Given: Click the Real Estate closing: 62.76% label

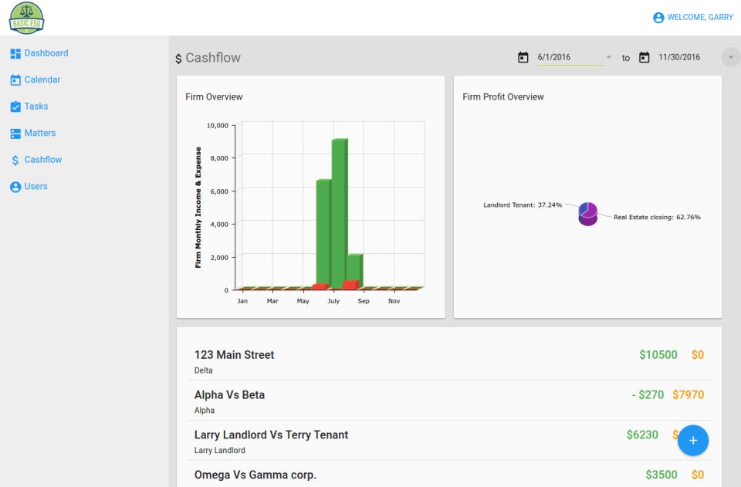Looking at the screenshot, I should 657,218.
